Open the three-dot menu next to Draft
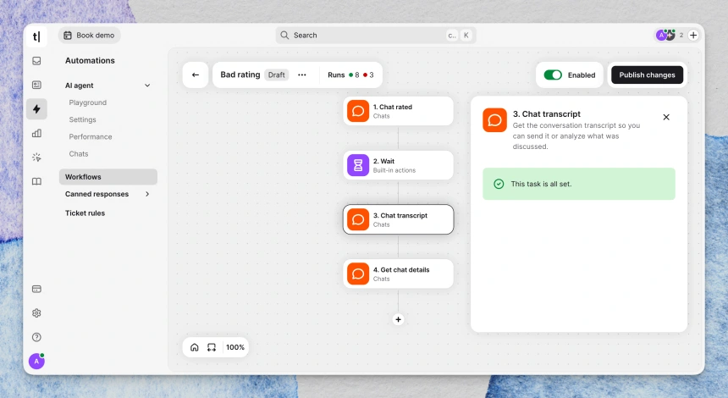Viewport: 728px width, 398px height. point(302,75)
